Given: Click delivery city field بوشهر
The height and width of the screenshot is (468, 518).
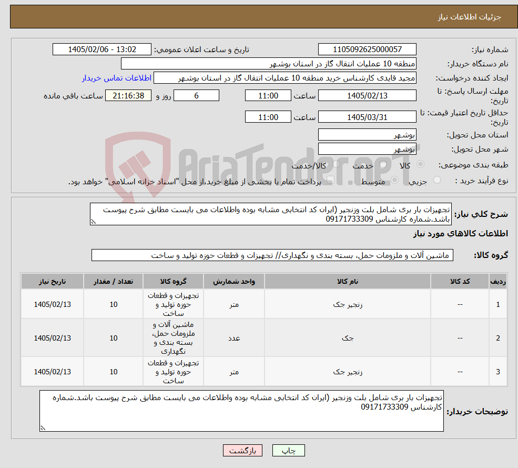Looking at the screenshot, I should (x=367, y=149).
